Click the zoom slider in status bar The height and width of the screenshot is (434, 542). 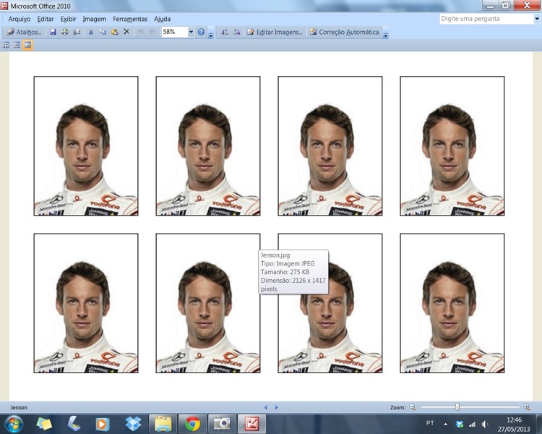457,407
